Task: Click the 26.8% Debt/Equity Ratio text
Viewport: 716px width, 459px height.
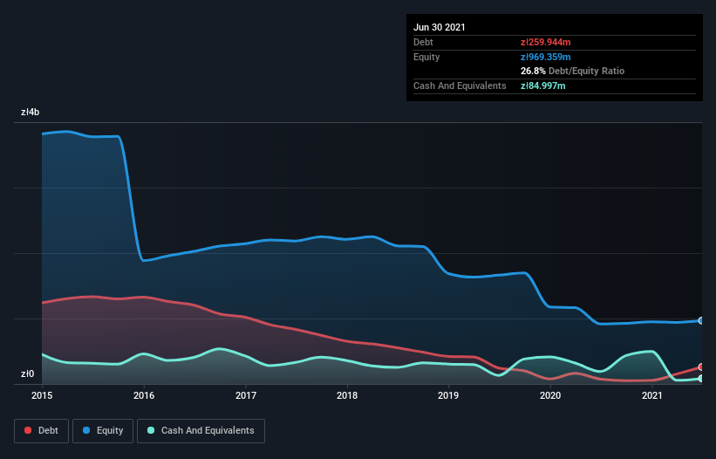Action: [x=573, y=71]
